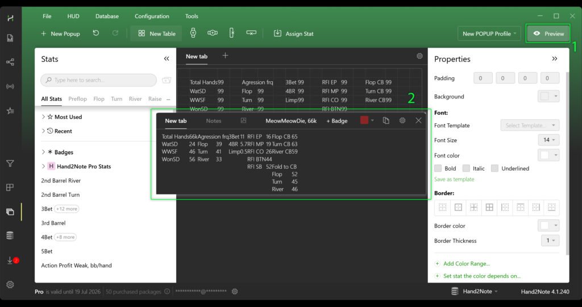Click the favorites star list sidebar icon
Viewport: 582px width, 307px height.
point(10,111)
